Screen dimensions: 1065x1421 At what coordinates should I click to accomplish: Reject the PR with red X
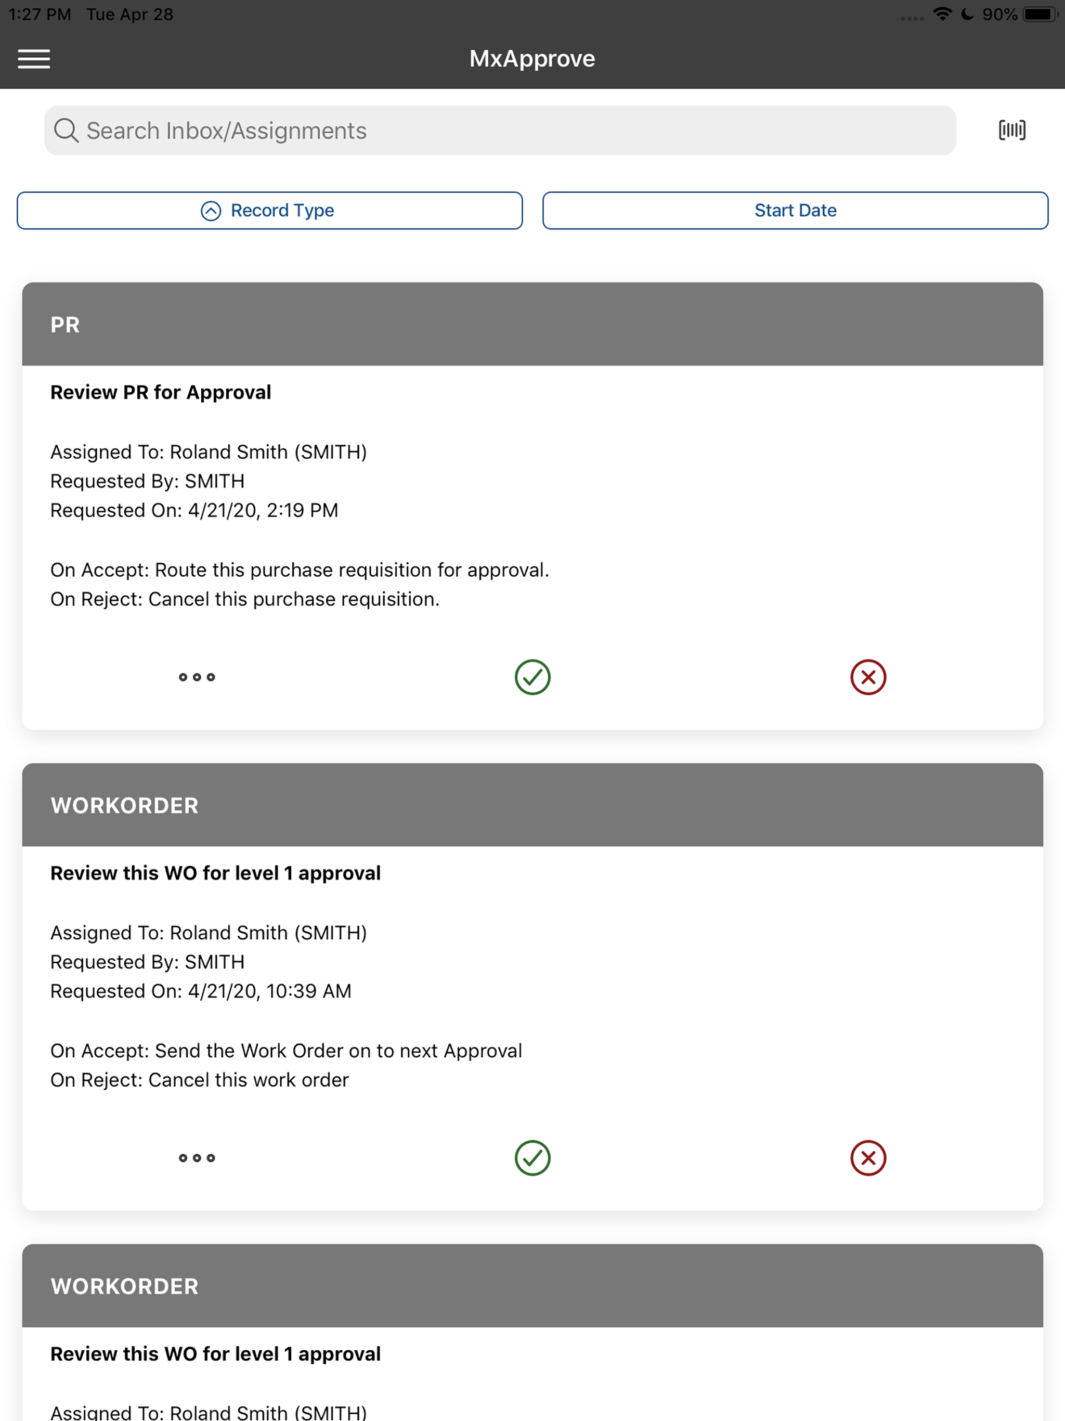pyautogui.click(x=868, y=677)
